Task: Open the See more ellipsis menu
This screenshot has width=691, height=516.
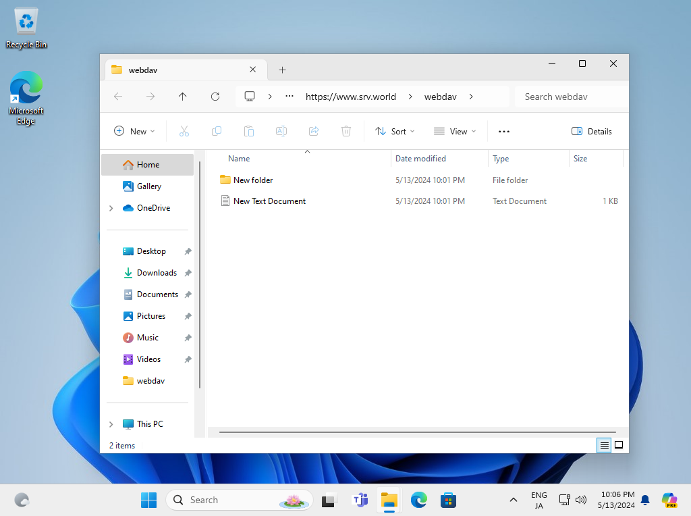Action: (x=503, y=132)
